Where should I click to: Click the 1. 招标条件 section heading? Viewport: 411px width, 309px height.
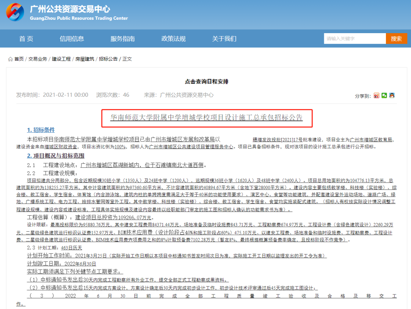pyautogui.click(x=41, y=130)
